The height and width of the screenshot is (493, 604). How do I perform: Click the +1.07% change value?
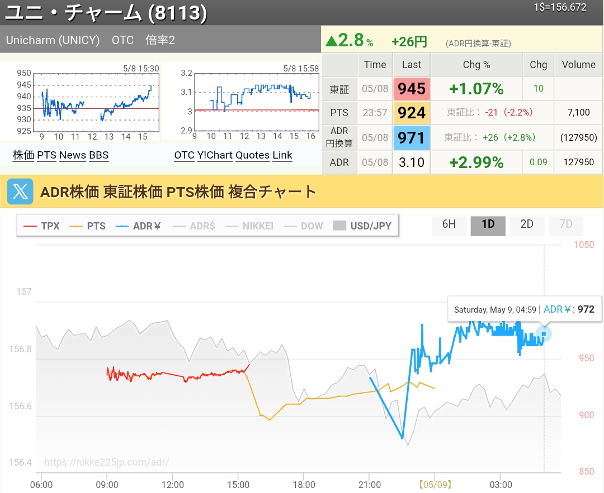click(x=476, y=89)
